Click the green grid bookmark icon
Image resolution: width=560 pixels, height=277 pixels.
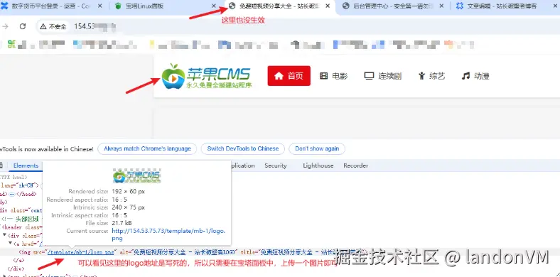[11, 44]
